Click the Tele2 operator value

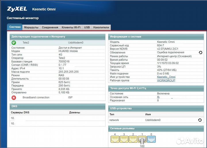click(62, 58)
